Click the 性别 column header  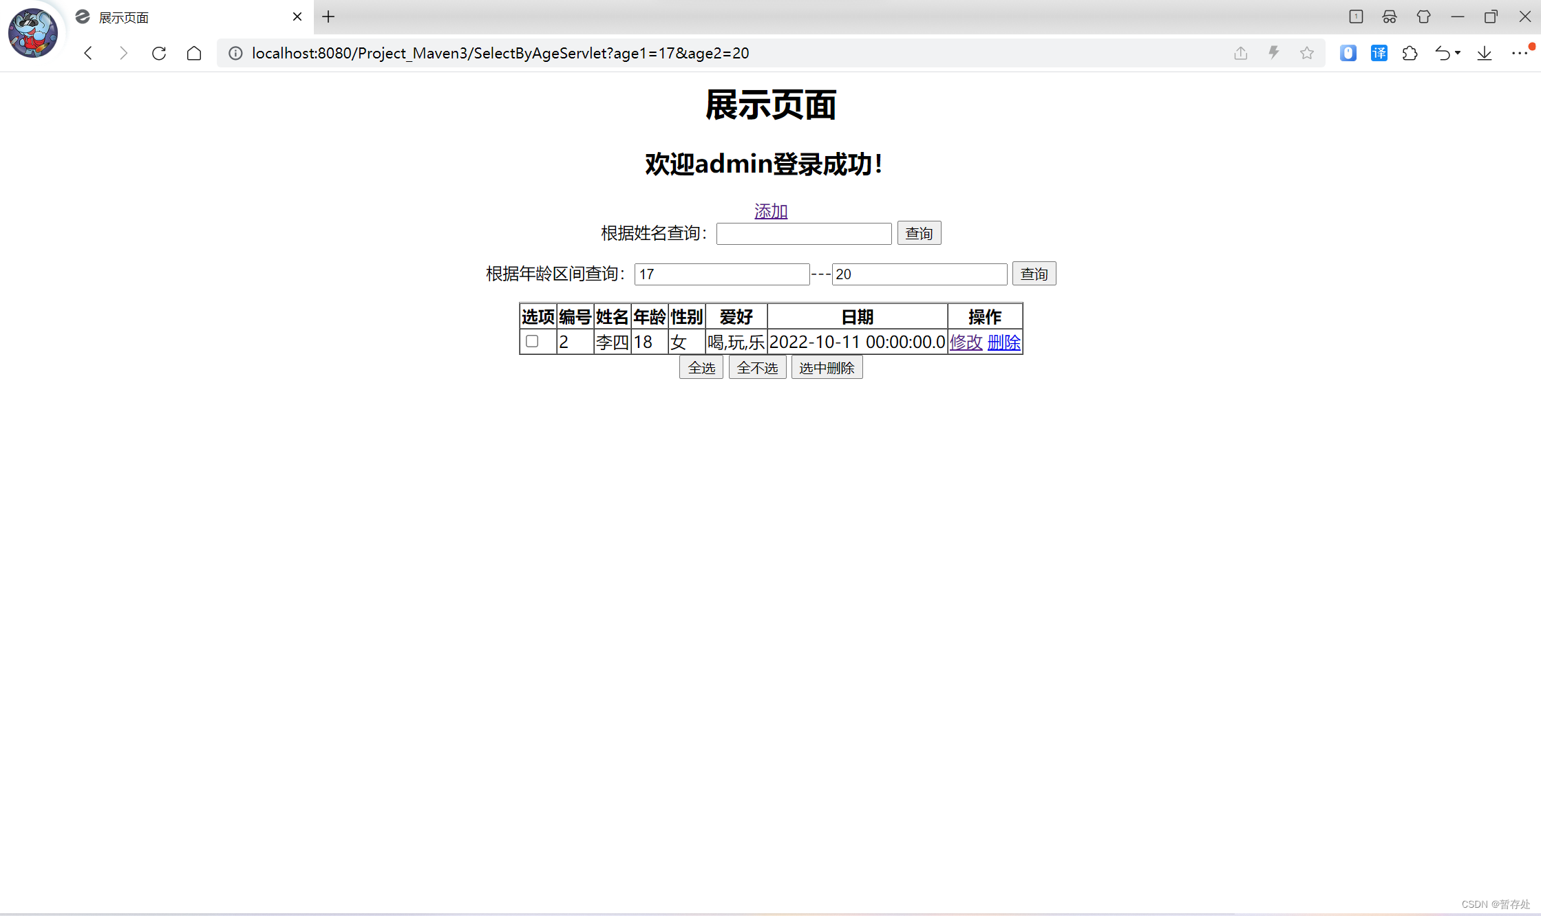pos(687,316)
